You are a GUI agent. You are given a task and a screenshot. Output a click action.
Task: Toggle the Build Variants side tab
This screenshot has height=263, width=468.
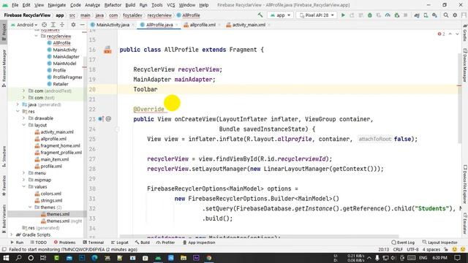[4, 218]
